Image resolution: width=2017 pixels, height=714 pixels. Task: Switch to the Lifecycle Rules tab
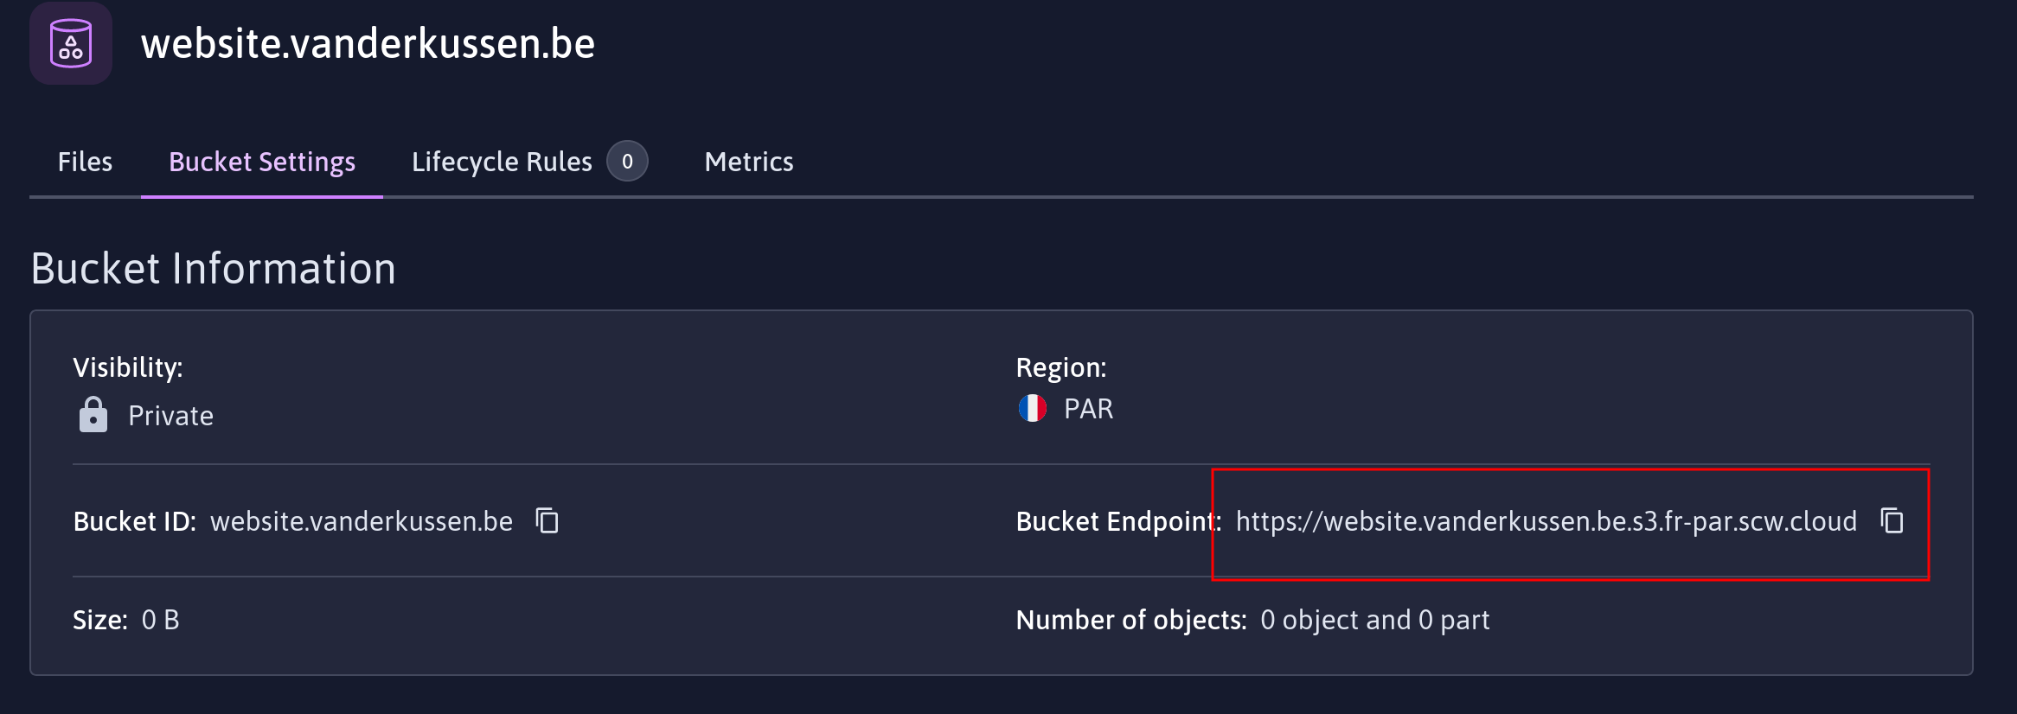pyautogui.click(x=502, y=162)
